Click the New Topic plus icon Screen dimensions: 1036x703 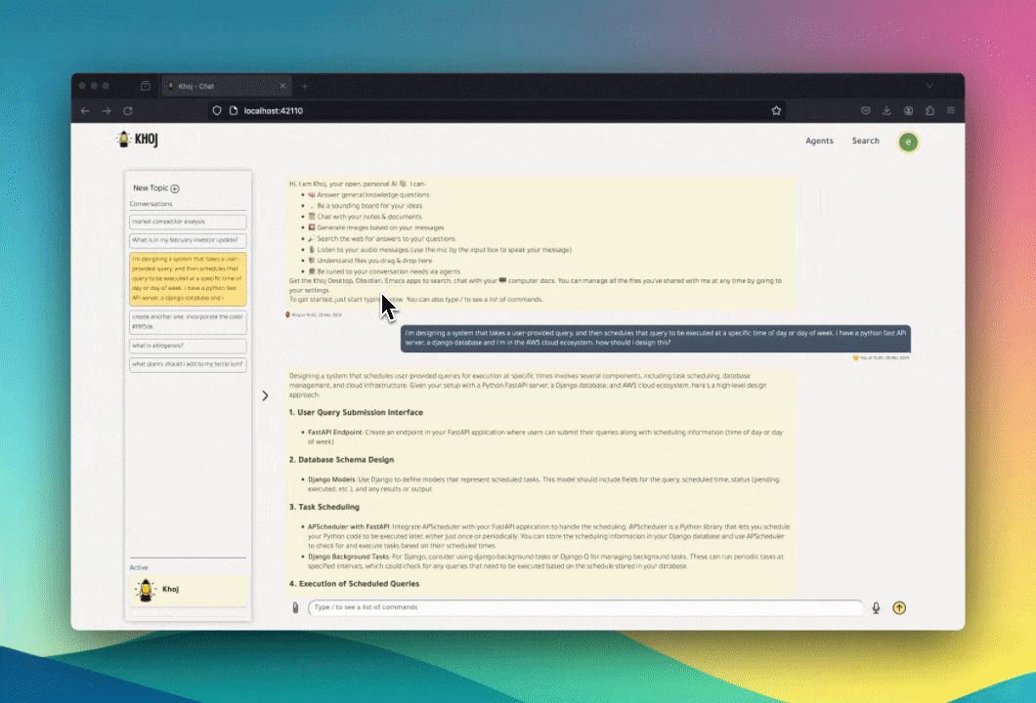175,188
